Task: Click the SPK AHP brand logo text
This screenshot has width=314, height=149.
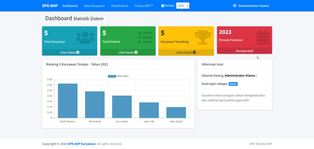Action: click(50, 6)
